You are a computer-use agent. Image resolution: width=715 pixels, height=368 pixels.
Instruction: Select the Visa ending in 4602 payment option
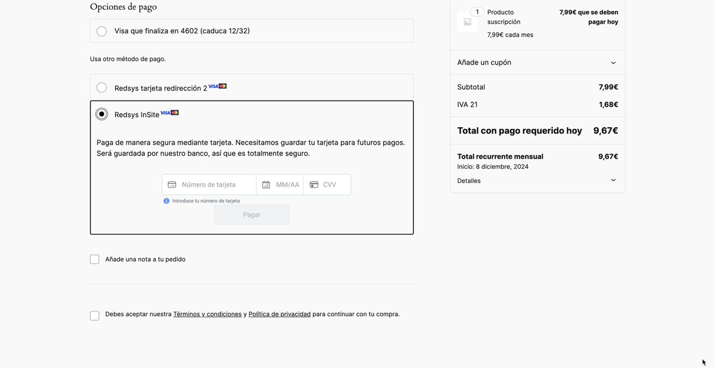(101, 30)
